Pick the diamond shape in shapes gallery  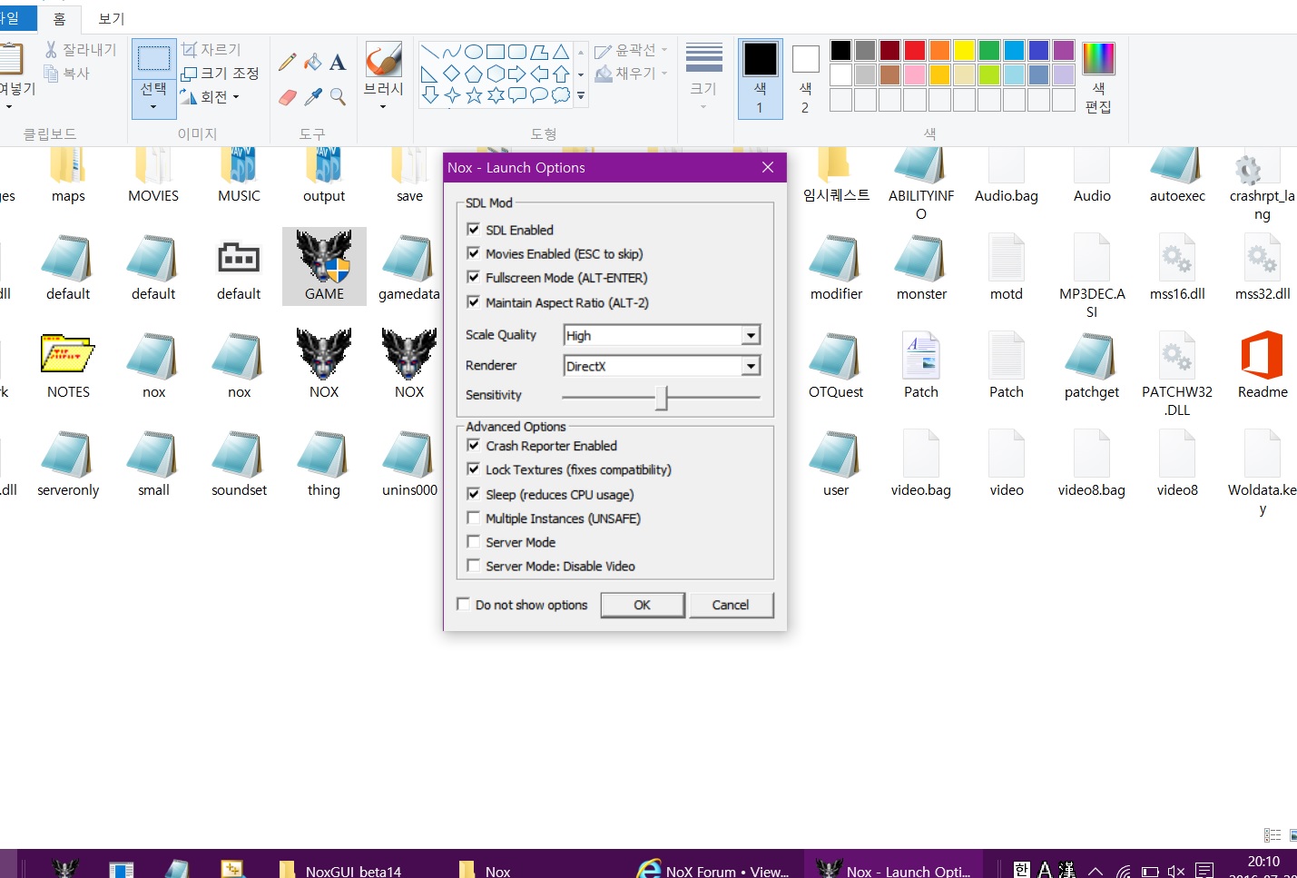tap(452, 74)
